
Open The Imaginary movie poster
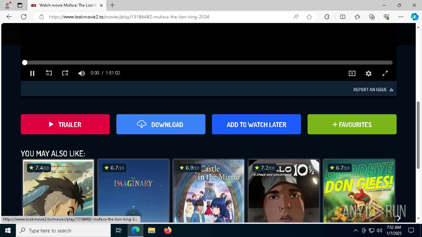[x=134, y=191]
